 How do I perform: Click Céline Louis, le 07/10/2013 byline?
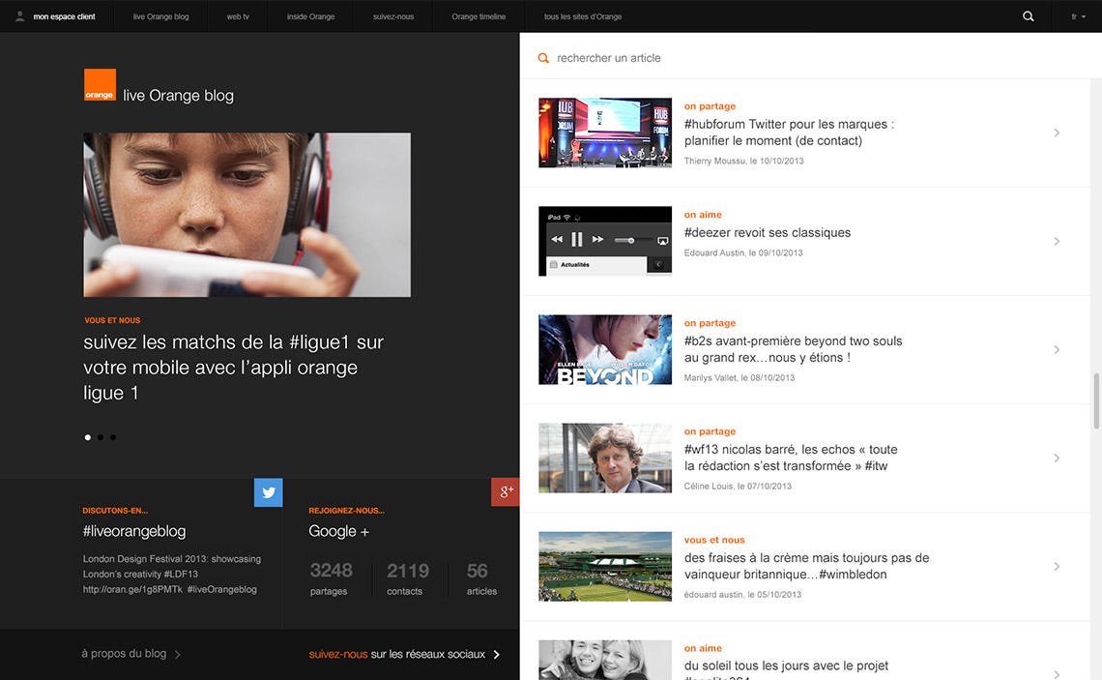pyautogui.click(x=738, y=486)
